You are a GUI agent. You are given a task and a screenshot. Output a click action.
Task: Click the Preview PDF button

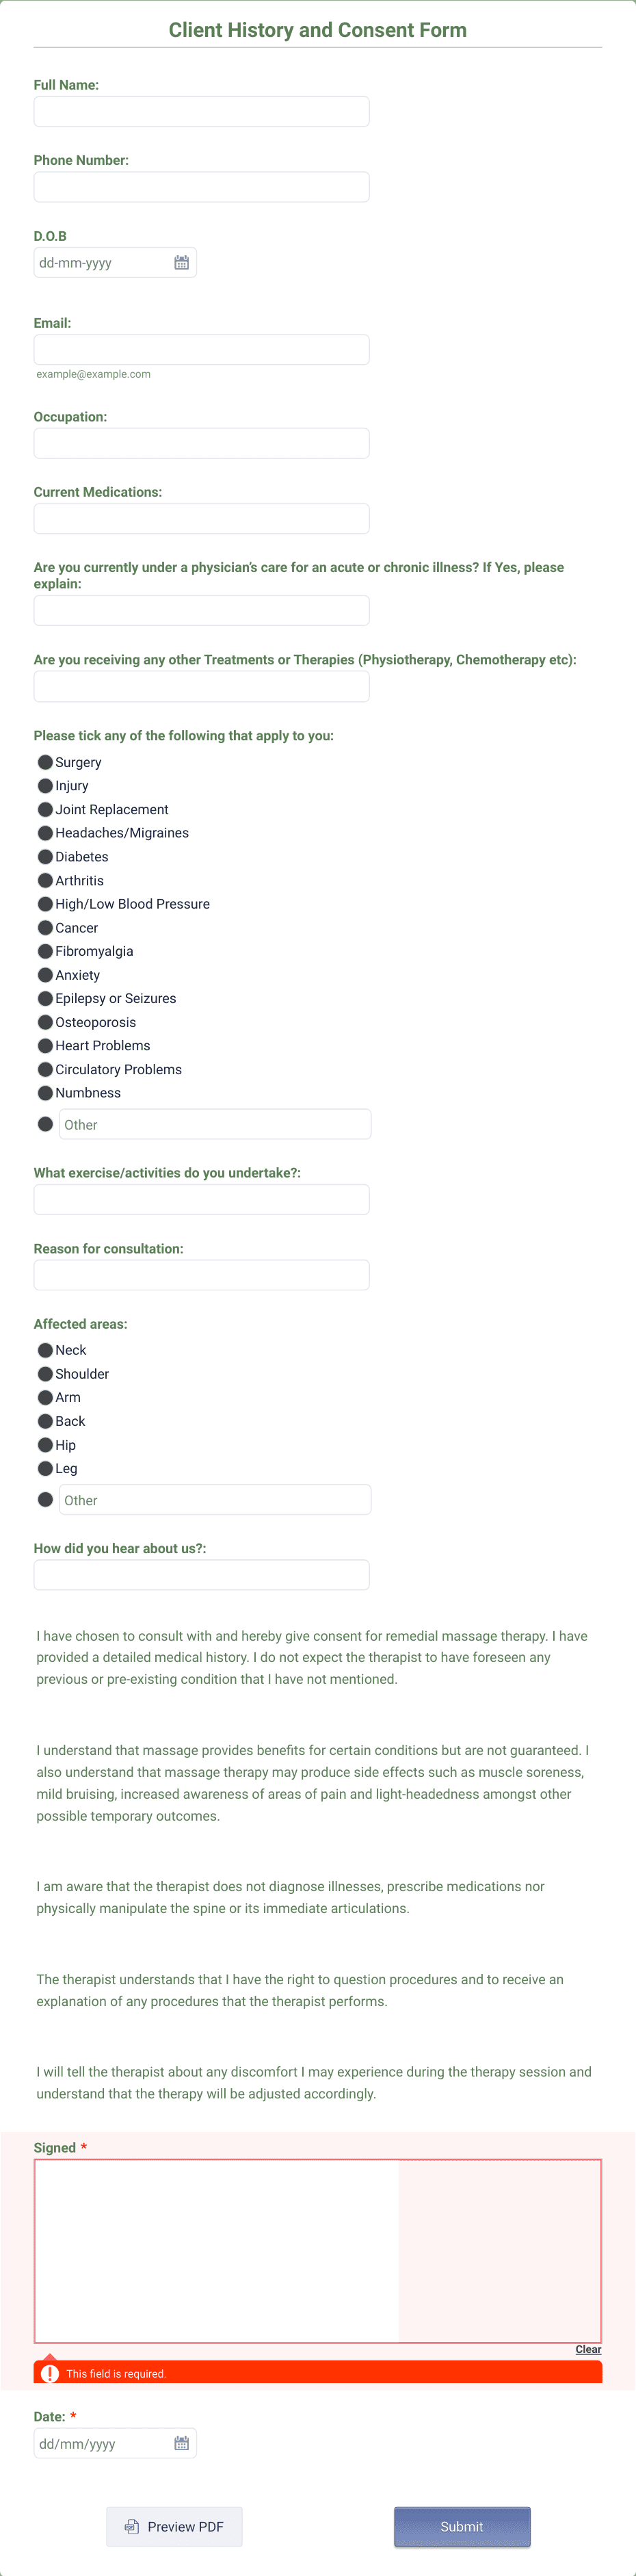[x=174, y=2527]
